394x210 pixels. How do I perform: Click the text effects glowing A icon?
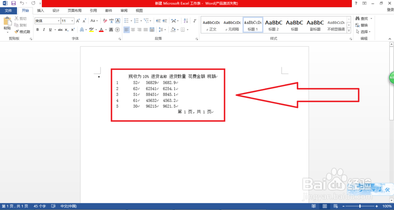coord(82,29)
